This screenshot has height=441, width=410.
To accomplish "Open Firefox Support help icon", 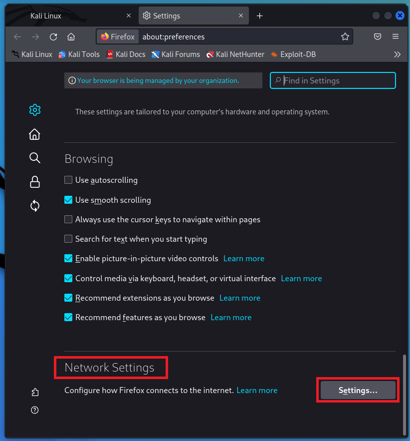I will pyautogui.click(x=35, y=410).
